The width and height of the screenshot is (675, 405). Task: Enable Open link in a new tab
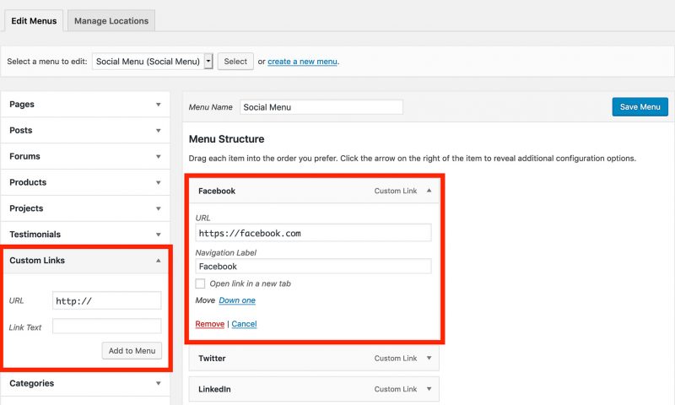coord(200,283)
